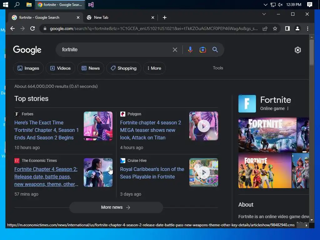Switch to Videos results
This screenshot has height=240, width=320.
click(x=60, y=68)
